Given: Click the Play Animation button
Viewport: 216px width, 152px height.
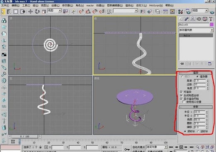Looking at the screenshot, I should (181, 147).
